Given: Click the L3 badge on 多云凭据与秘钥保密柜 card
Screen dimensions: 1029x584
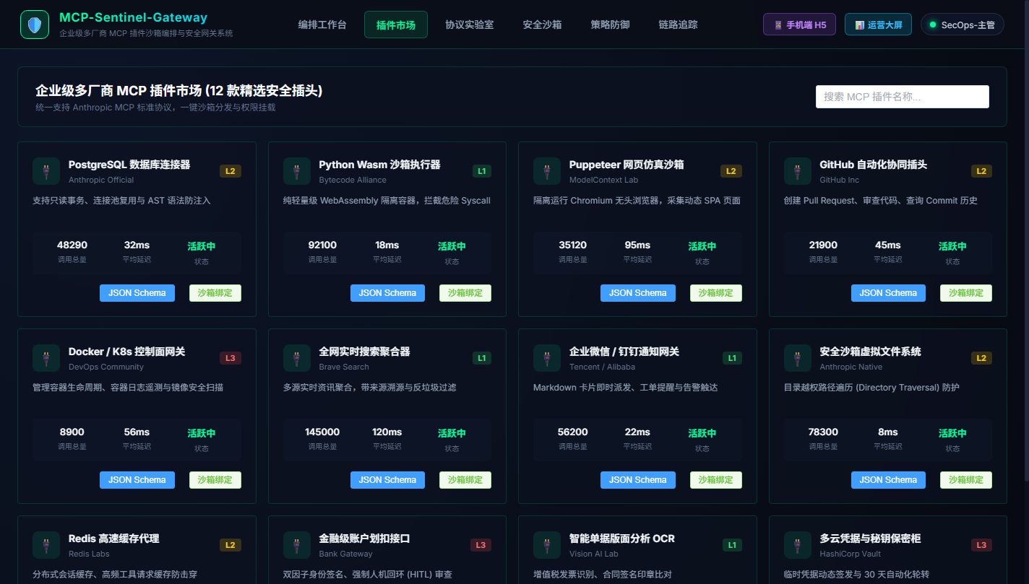Looking at the screenshot, I should click(x=981, y=545).
